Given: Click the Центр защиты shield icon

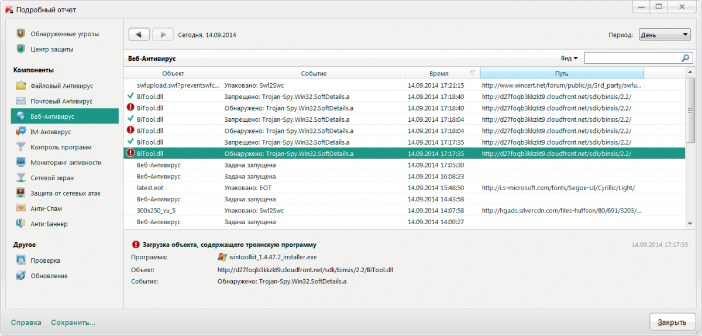Looking at the screenshot, I should [20, 49].
